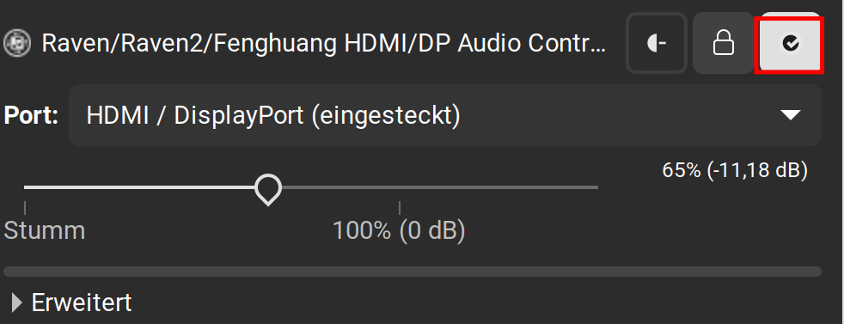This screenshot has width=844, height=324.
Task: Click the 65% (-11,18 dB) volume readout
Action: (x=735, y=171)
